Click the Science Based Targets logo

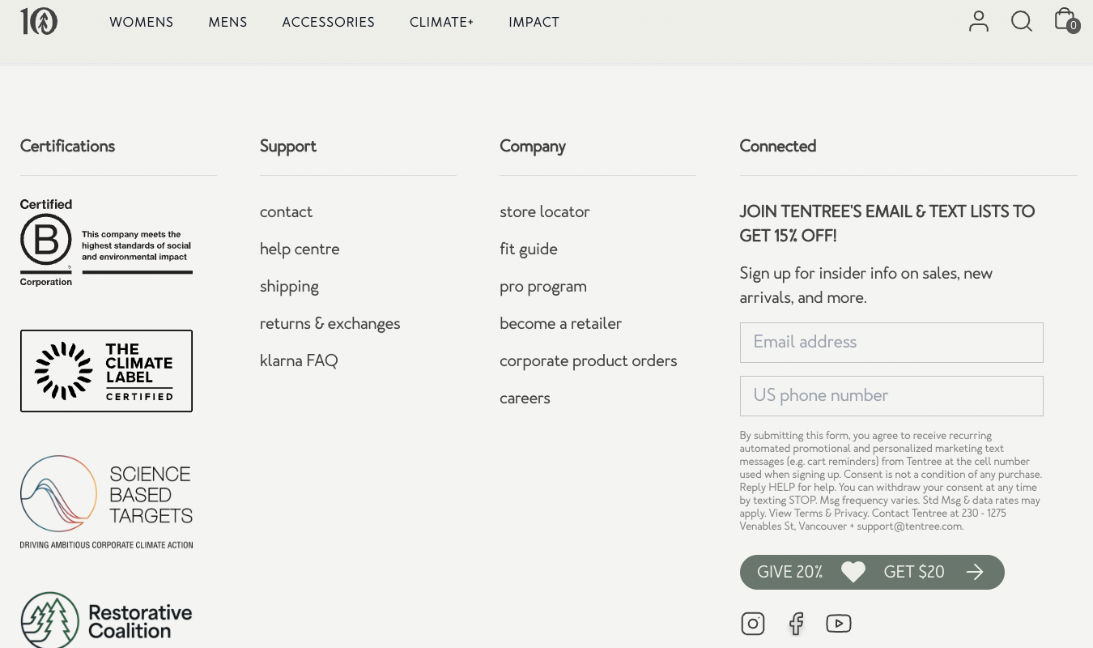point(106,502)
